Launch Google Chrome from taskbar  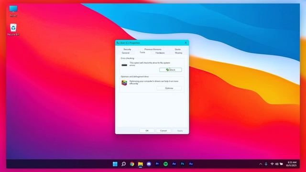point(132,164)
